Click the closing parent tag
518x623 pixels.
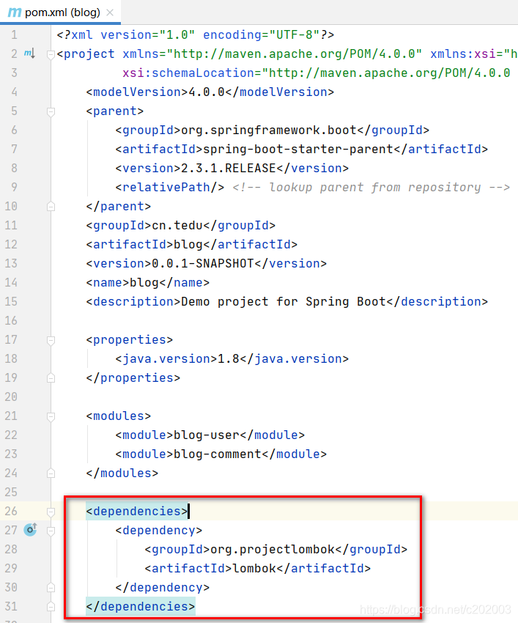(119, 207)
